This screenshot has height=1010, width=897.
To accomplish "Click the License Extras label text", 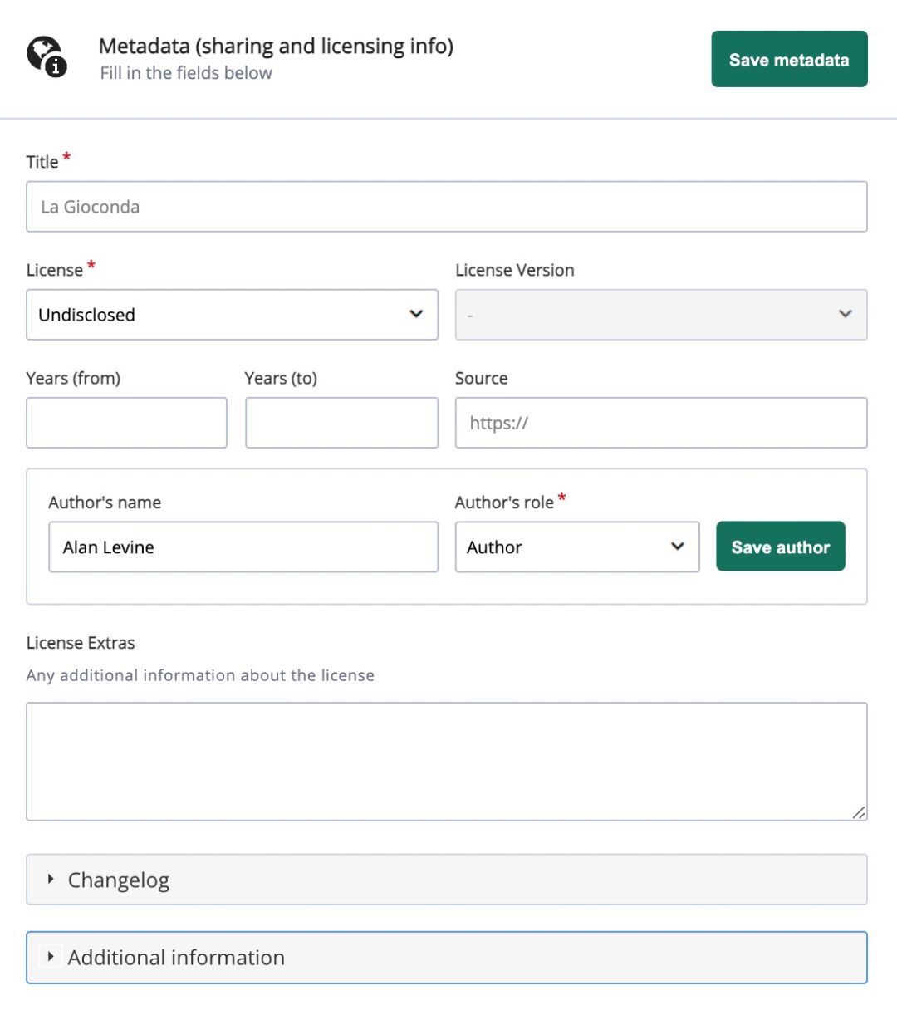I will [81, 643].
